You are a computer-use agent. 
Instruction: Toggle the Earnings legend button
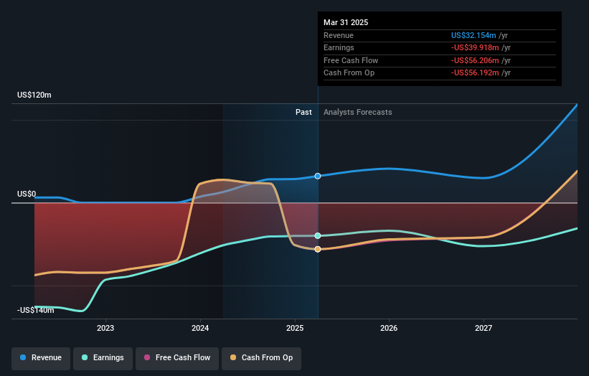point(103,358)
